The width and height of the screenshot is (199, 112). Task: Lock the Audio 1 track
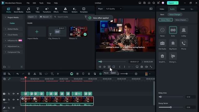(9, 108)
